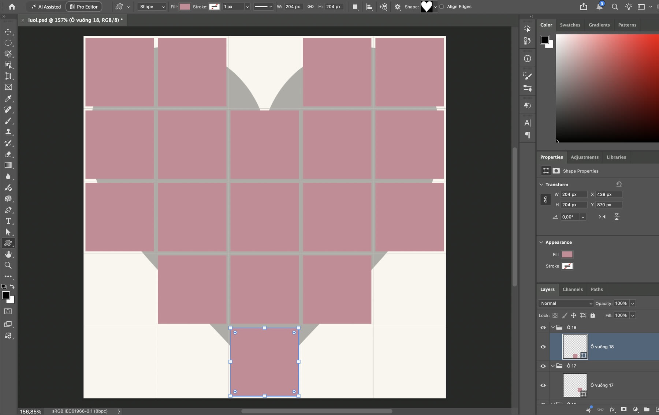This screenshot has height=415, width=659.
Task: Open the notifications bell
Action: pos(599,7)
